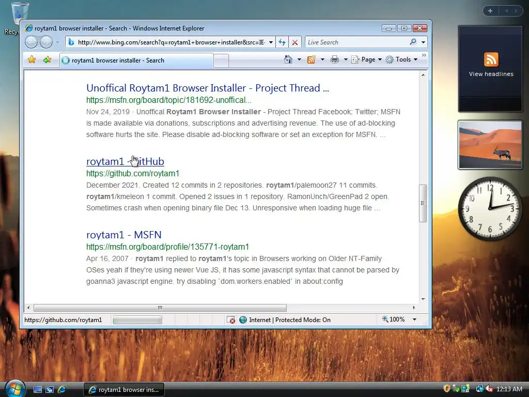Click the browser Forward button
This screenshot has height=397, width=529.
[46, 42]
